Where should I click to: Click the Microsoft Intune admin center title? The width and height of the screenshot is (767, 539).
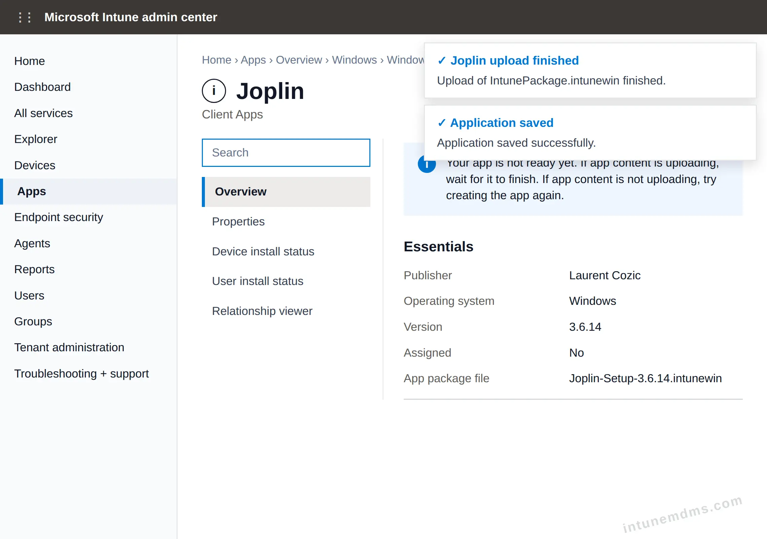(x=131, y=17)
